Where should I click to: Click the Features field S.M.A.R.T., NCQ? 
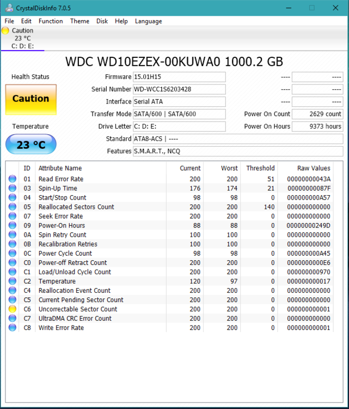[238, 151]
